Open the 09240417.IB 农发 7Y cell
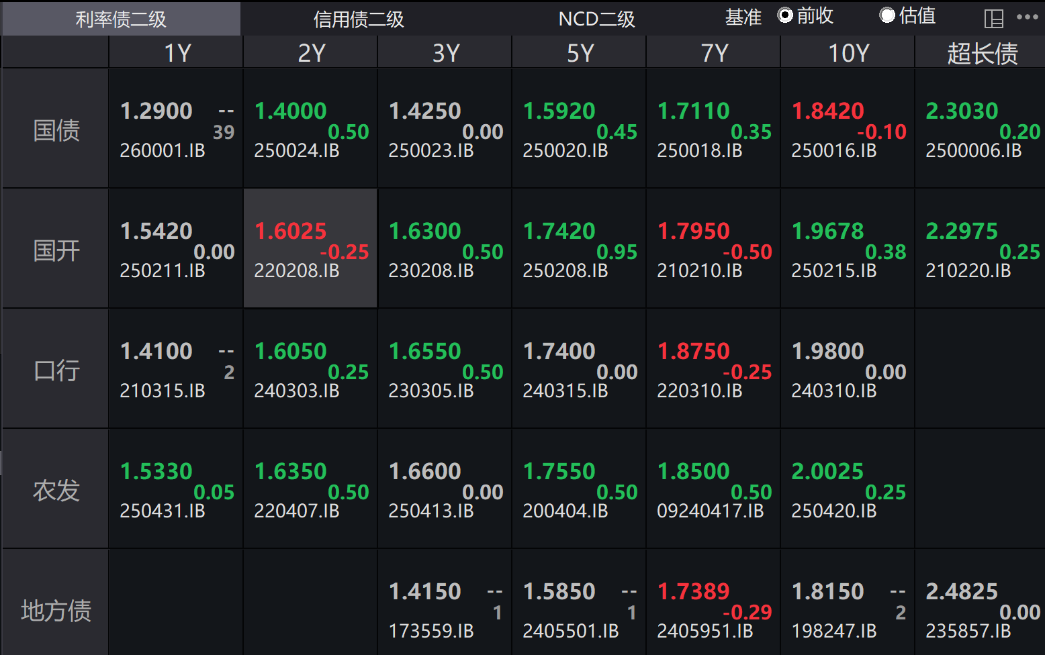This screenshot has width=1045, height=655. tap(713, 490)
